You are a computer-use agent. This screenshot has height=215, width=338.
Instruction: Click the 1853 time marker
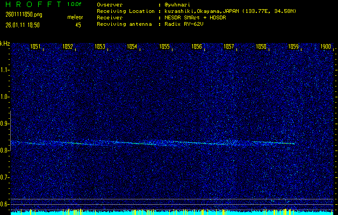[x=100, y=47]
